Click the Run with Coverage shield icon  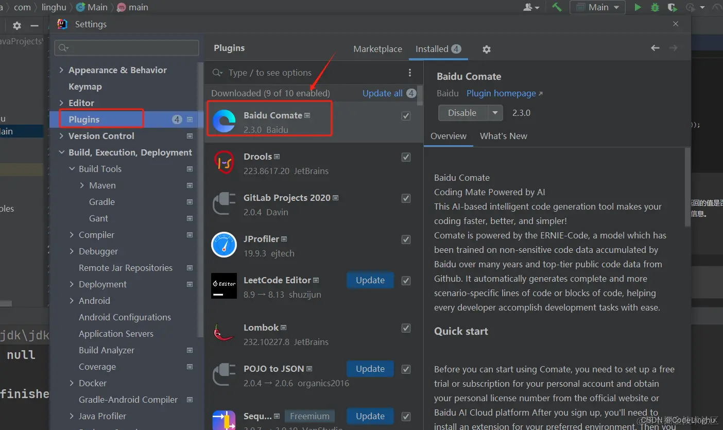click(672, 7)
